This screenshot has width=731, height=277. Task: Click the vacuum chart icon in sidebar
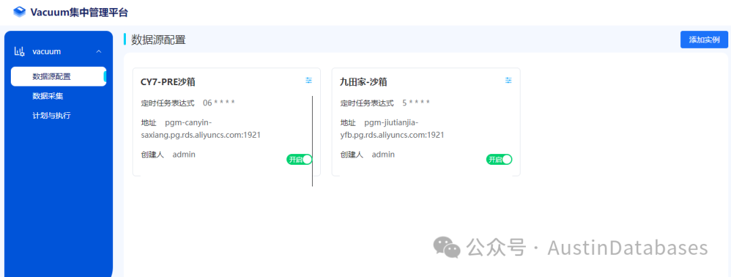[20, 51]
